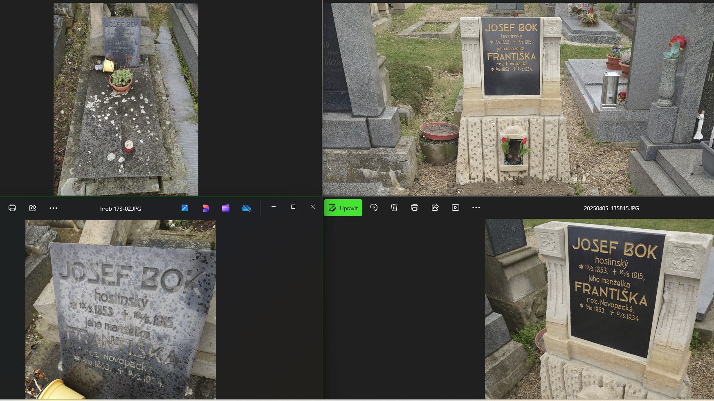Click the lichen-covered grave slab photo

(x=126, y=99)
